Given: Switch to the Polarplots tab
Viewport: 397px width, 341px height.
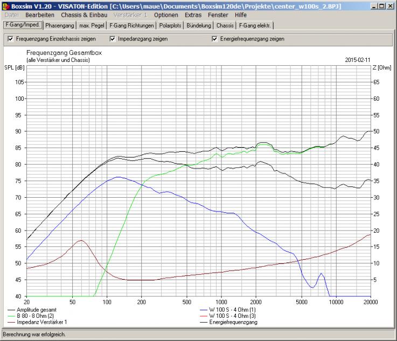Looking at the screenshot, I should 171,25.
